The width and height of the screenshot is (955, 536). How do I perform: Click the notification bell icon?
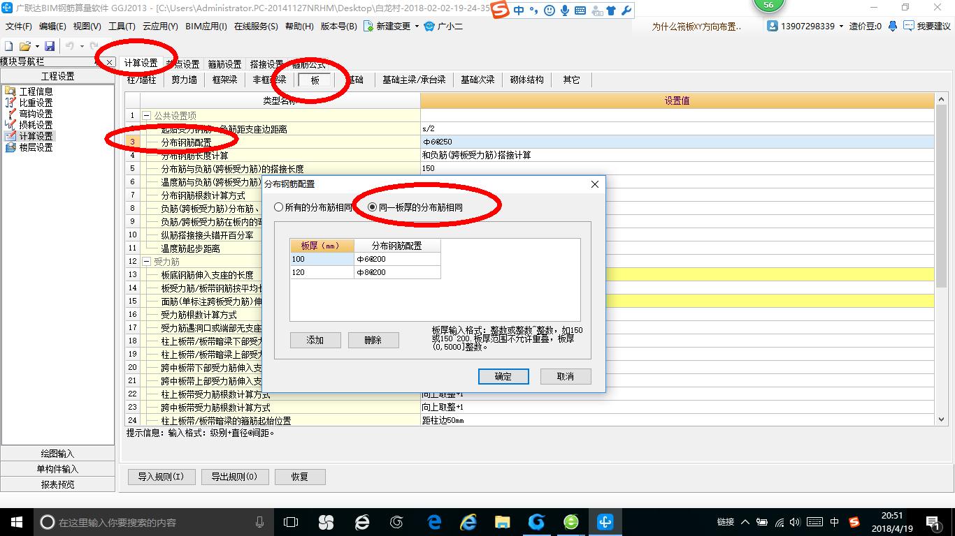(x=893, y=26)
